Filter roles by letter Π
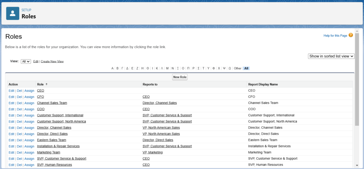Screen dimensions: 364x169 point(188,69)
